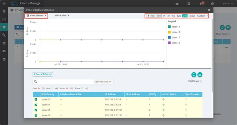Close the IPSEC Interface Statistics dialog

[x=209, y=10]
